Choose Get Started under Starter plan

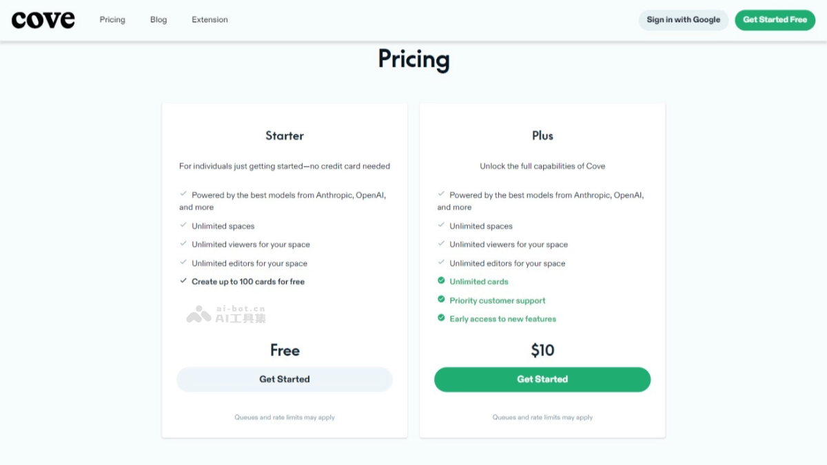tap(285, 380)
